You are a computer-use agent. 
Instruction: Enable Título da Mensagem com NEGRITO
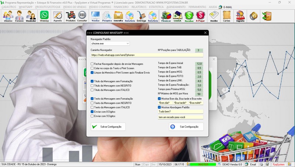[92, 86]
